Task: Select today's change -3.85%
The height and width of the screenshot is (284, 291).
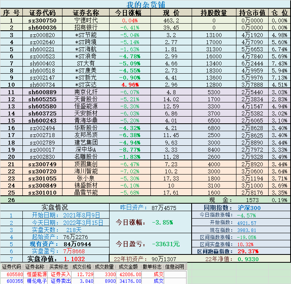Action: point(163,223)
